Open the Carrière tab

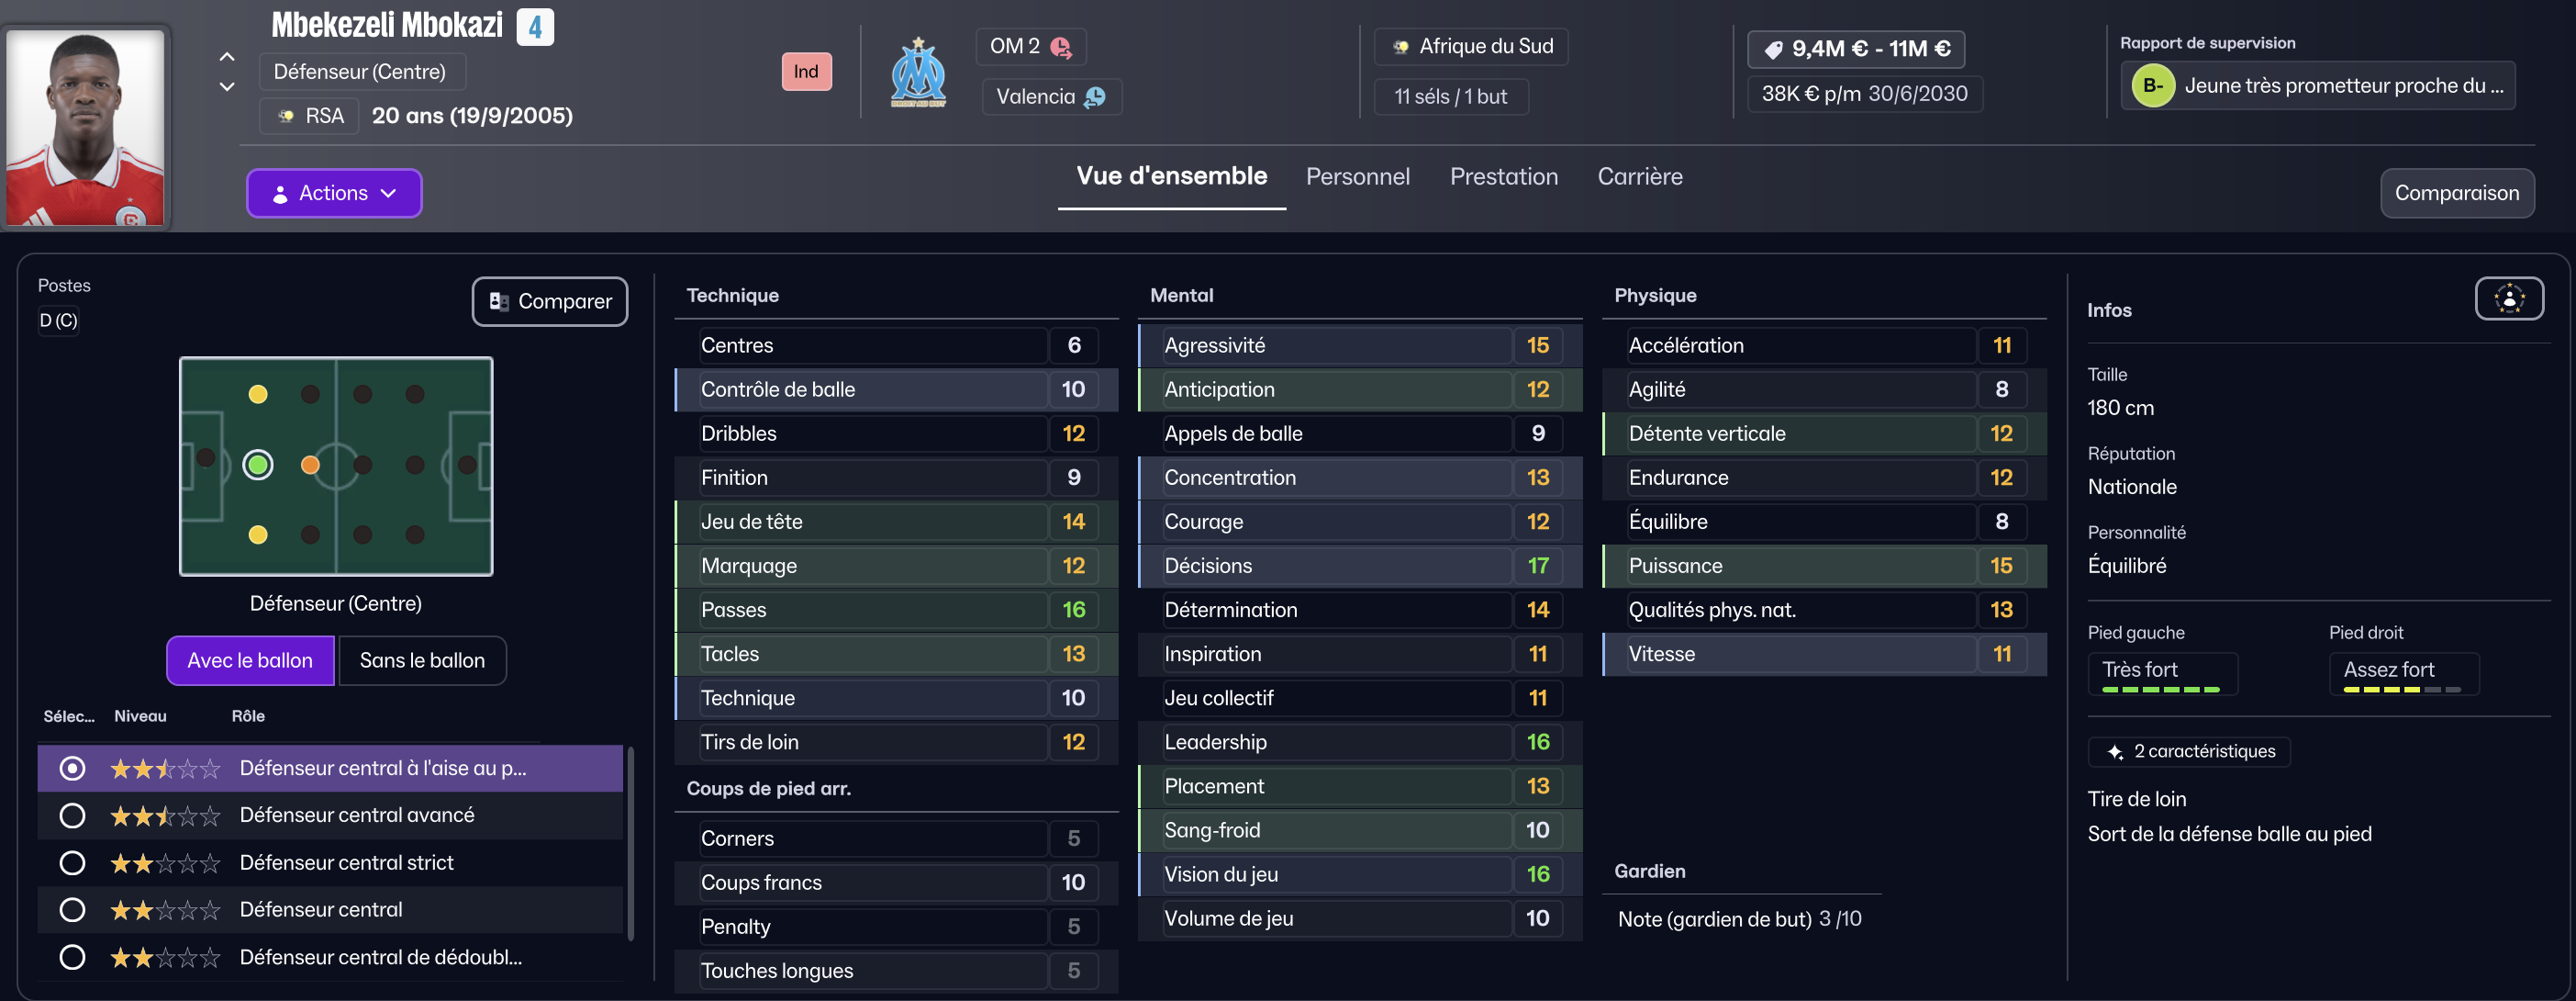(1639, 176)
